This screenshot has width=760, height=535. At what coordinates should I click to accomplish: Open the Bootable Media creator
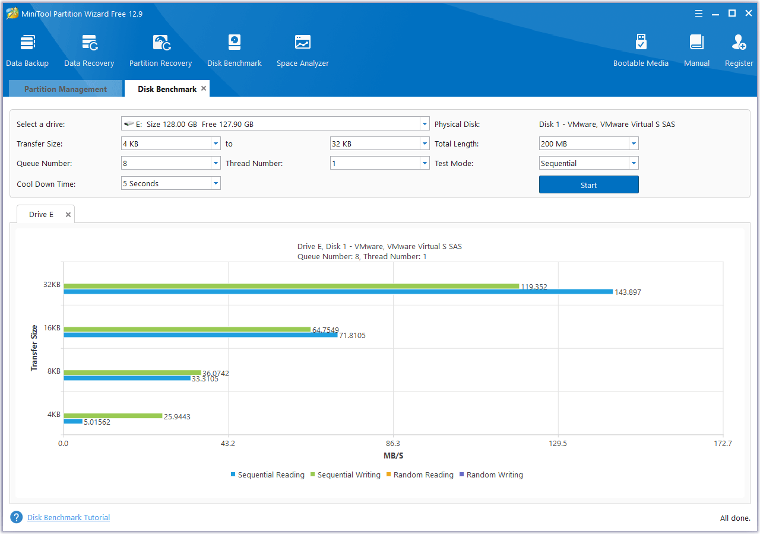pos(641,49)
